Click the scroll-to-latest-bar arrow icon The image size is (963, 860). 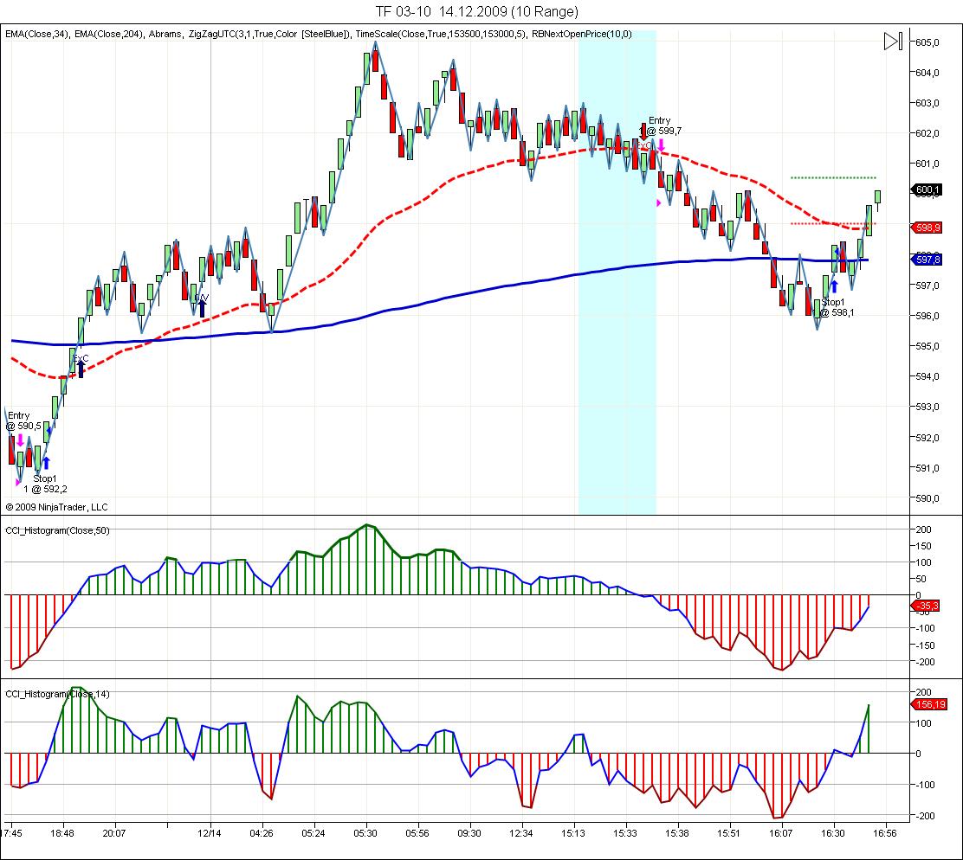pos(893,42)
